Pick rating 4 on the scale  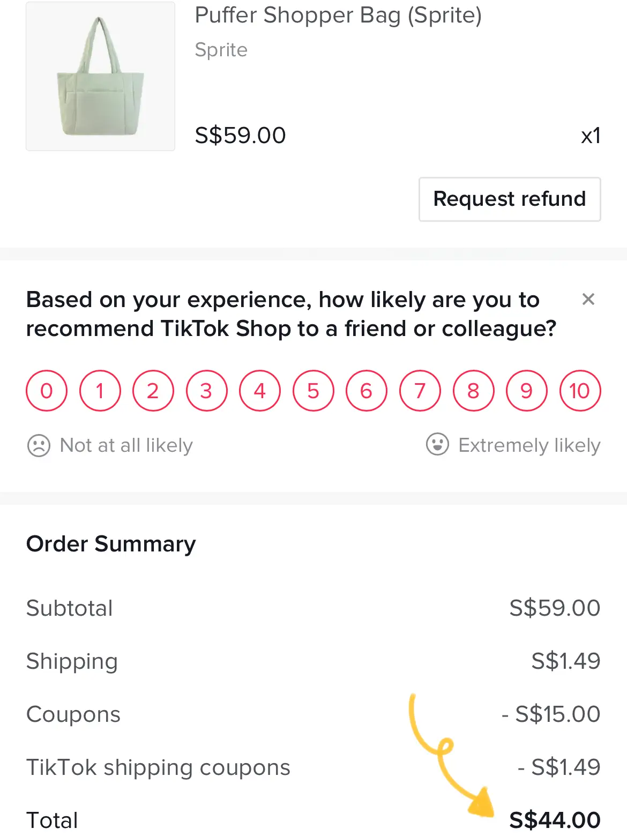pos(260,391)
